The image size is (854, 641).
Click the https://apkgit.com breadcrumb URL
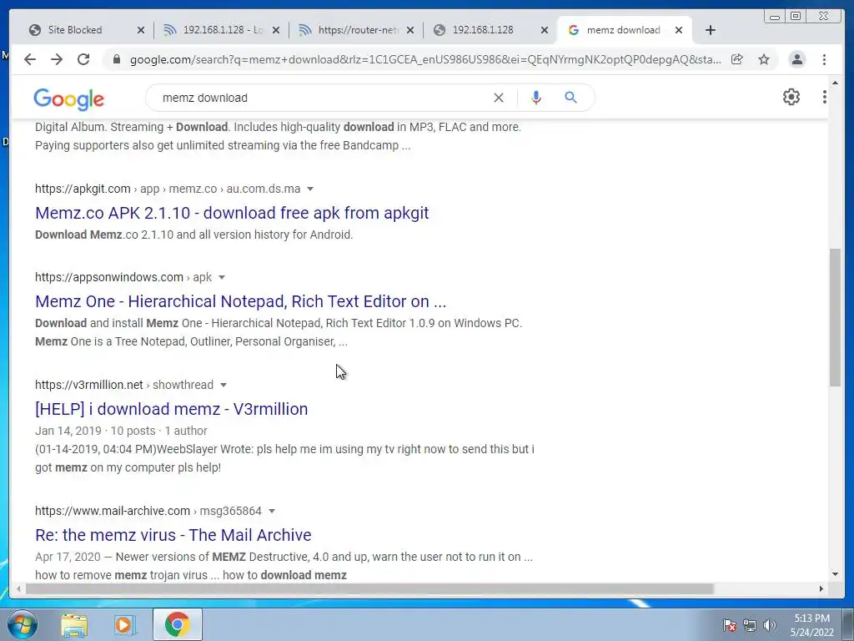pos(83,189)
